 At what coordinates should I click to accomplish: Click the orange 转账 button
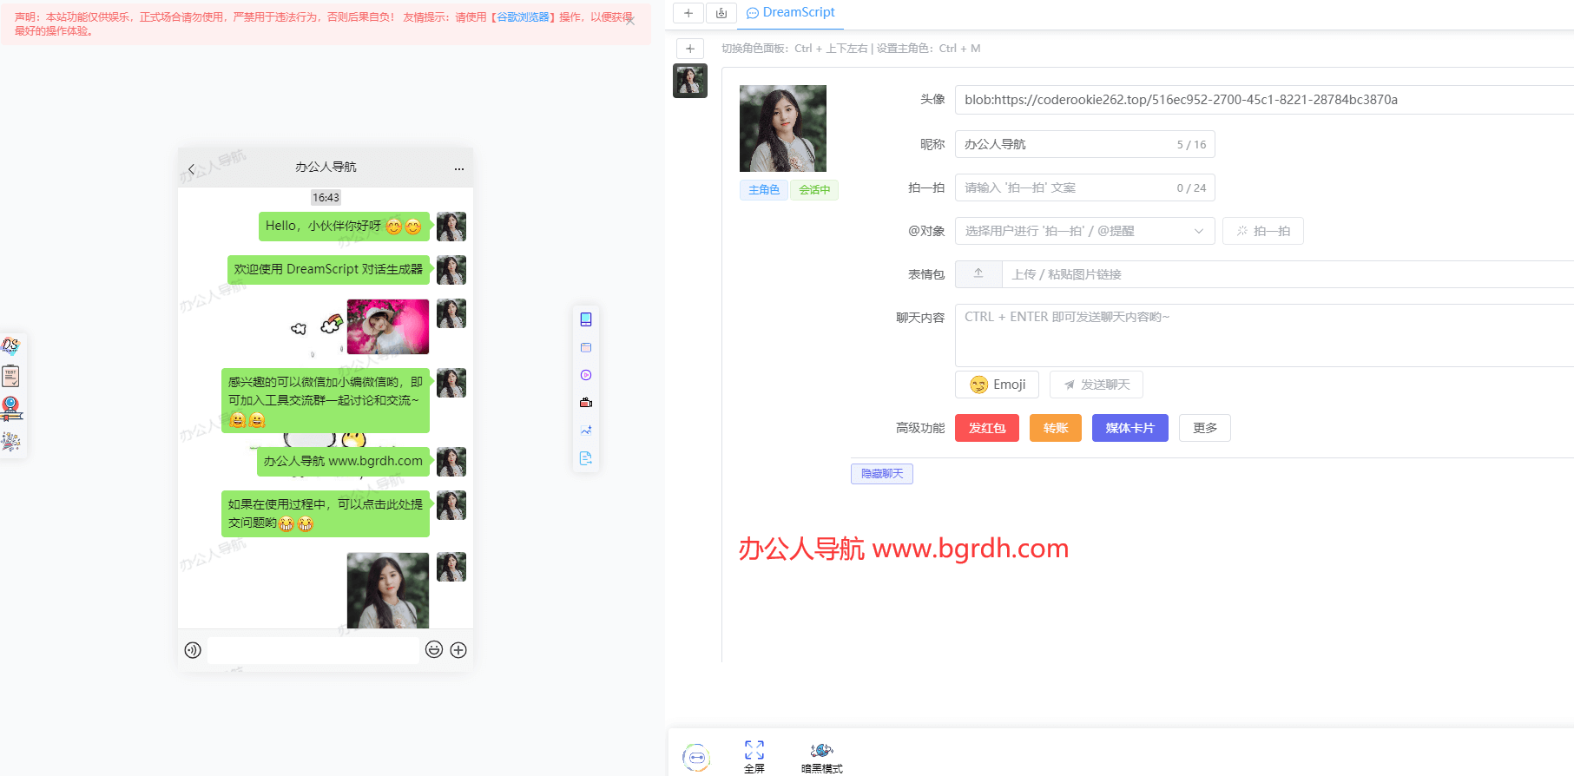coord(1056,428)
